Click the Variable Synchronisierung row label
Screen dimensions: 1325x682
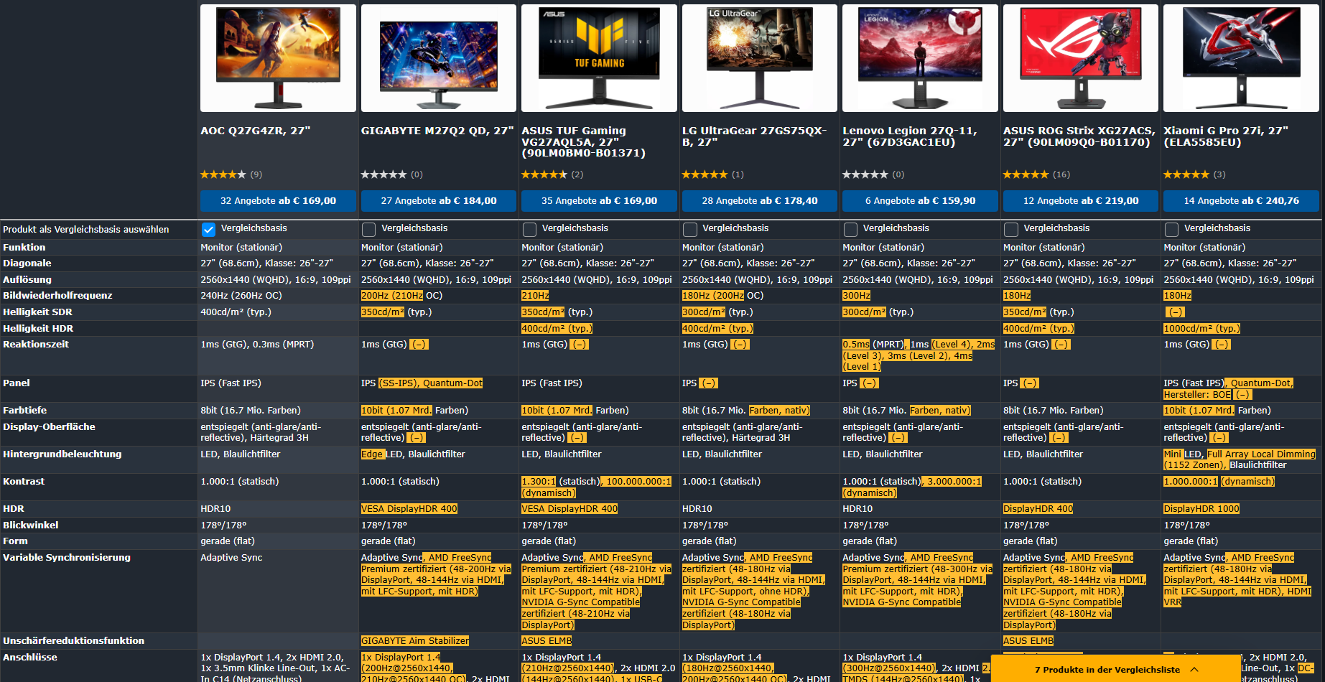67,557
